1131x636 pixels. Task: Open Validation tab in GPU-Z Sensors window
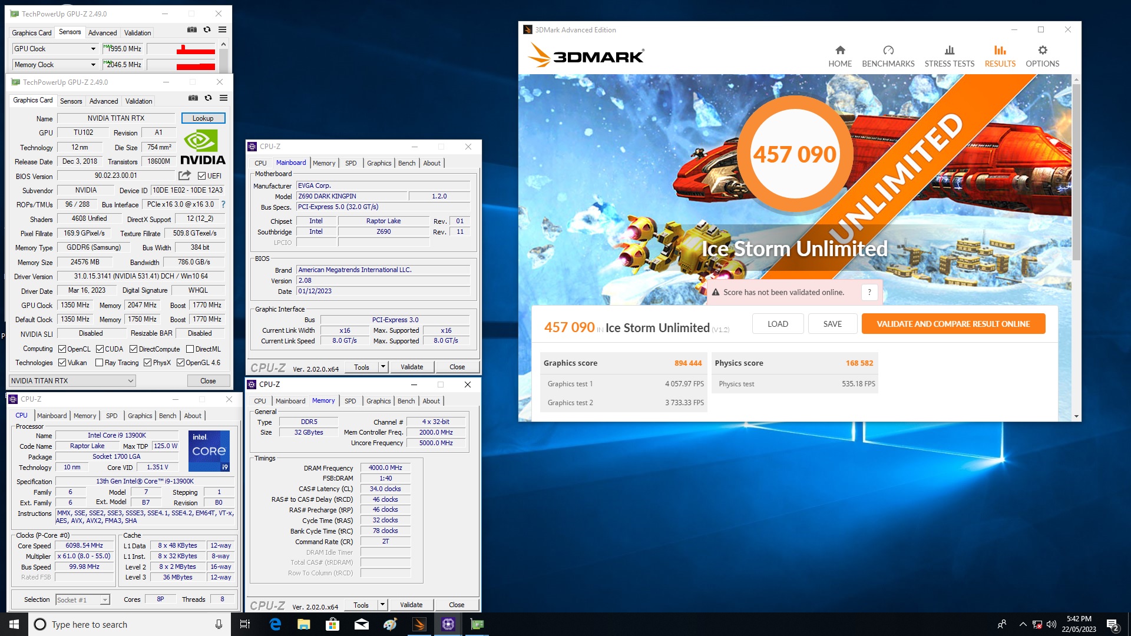137,33
